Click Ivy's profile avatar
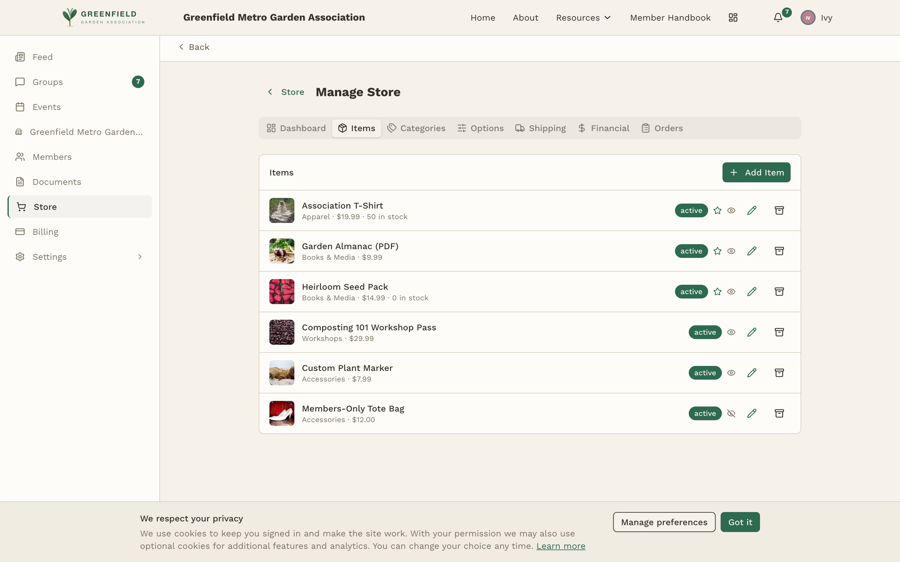The height and width of the screenshot is (562, 900). [808, 17]
